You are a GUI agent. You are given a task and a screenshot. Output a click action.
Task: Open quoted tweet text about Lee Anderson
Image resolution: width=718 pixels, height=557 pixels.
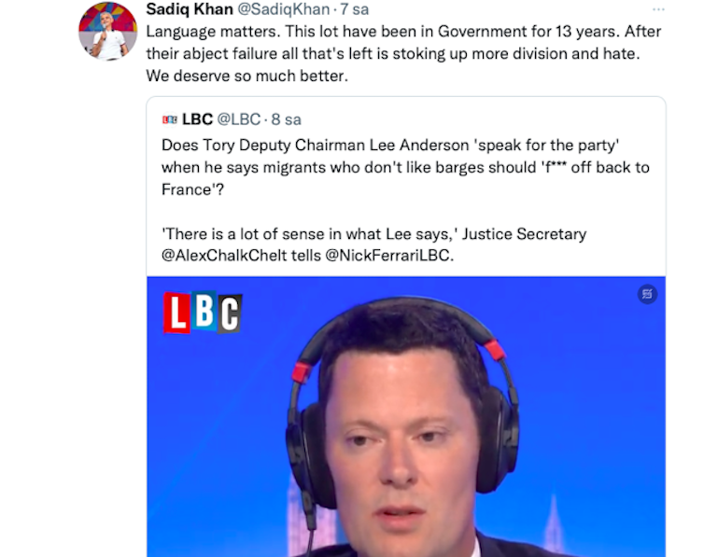click(405, 167)
